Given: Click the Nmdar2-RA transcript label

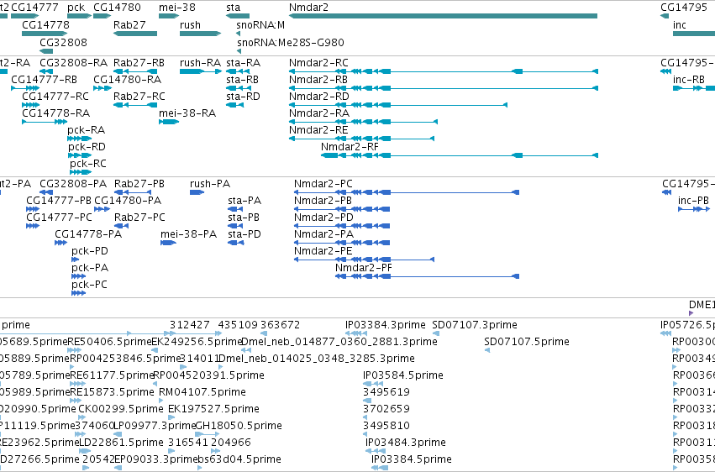Looking at the screenshot, I should [x=319, y=113].
